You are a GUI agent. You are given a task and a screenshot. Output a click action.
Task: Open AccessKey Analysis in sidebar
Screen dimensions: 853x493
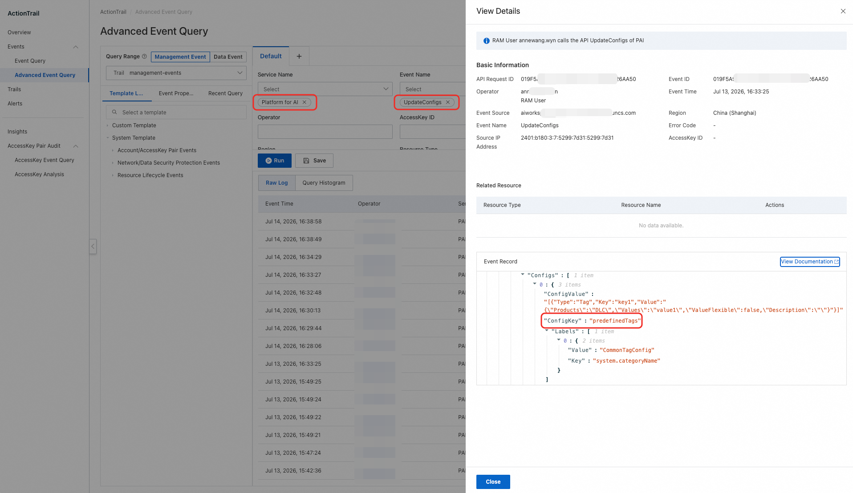39,174
